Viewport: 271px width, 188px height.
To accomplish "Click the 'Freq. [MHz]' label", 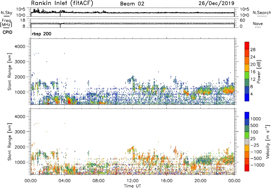I will (6, 23).
